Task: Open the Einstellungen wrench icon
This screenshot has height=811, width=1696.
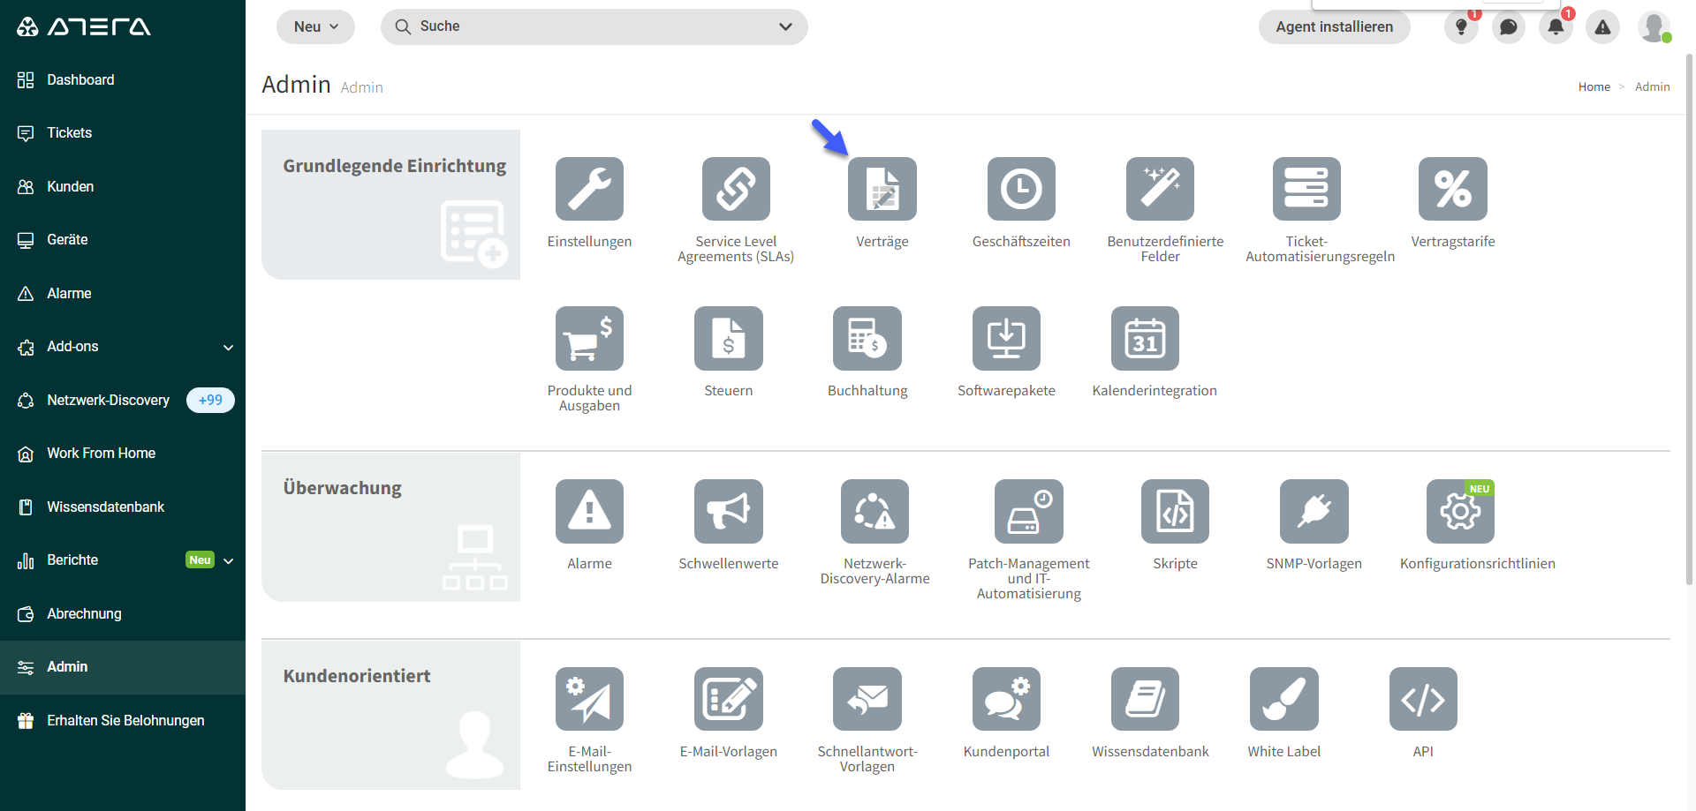Action: tap(589, 189)
